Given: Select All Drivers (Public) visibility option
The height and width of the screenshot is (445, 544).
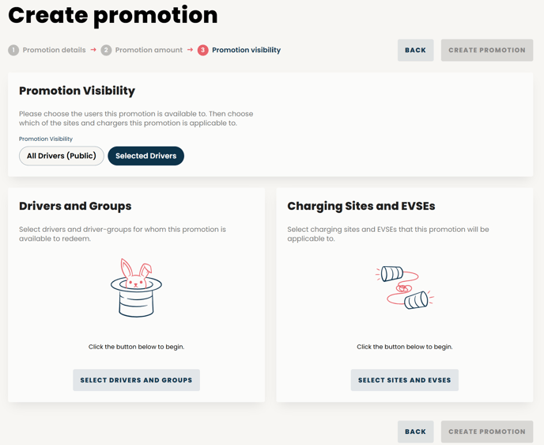Looking at the screenshot, I should (x=62, y=156).
